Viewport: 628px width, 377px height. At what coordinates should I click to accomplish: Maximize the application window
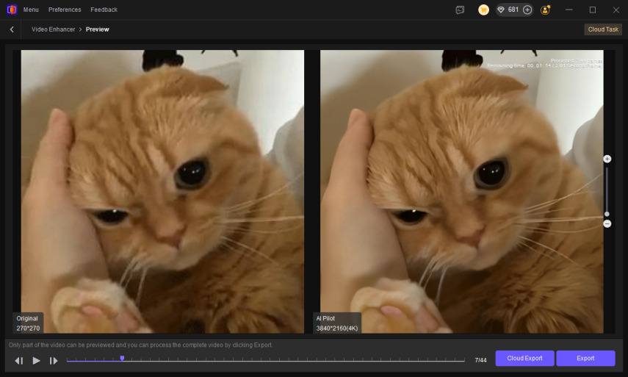[x=592, y=10]
